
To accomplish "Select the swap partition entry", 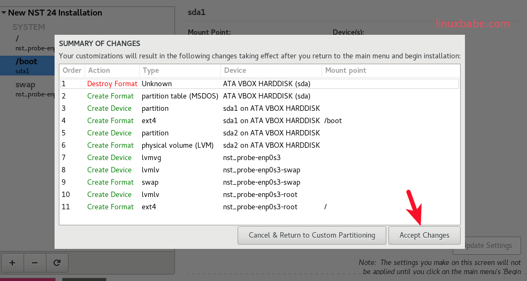I will pos(27,89).
